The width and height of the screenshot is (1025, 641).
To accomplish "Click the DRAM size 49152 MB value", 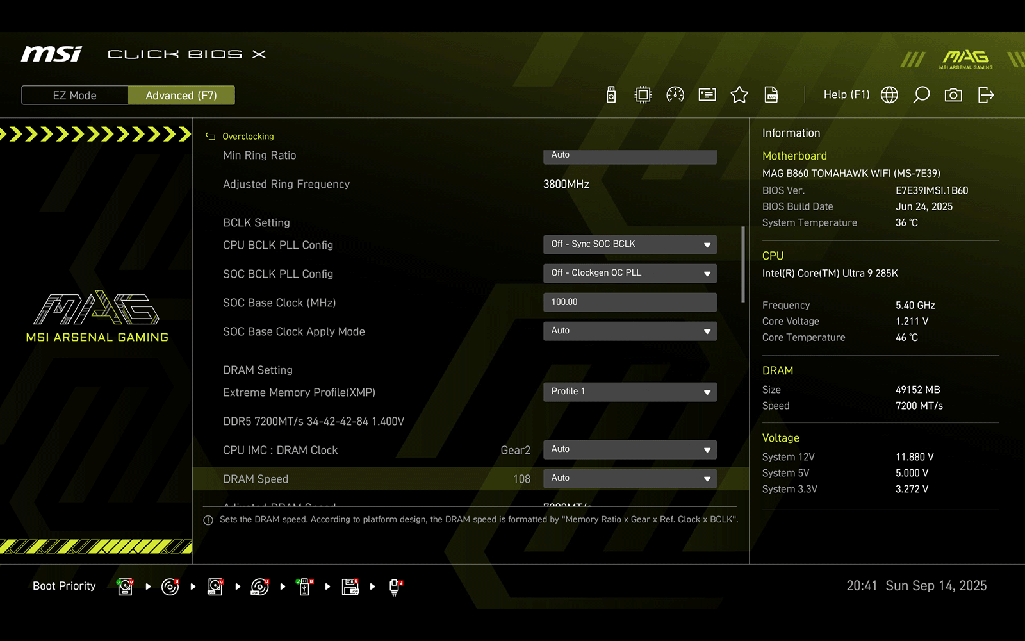I will click(918, 390).
